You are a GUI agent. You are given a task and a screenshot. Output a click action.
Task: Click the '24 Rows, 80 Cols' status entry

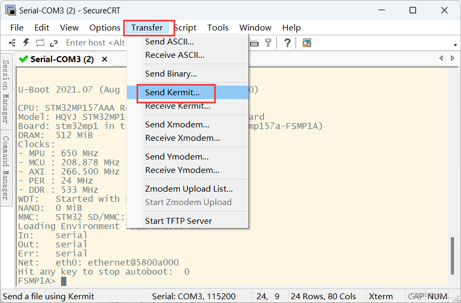323,296
